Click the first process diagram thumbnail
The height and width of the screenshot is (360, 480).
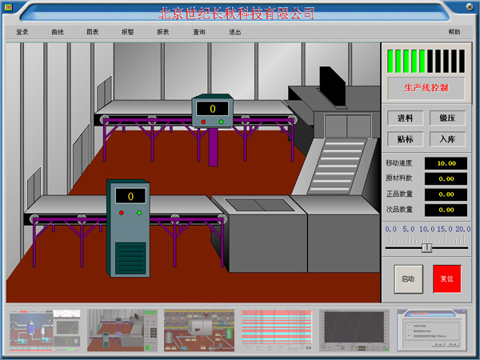tap(45, 331)
